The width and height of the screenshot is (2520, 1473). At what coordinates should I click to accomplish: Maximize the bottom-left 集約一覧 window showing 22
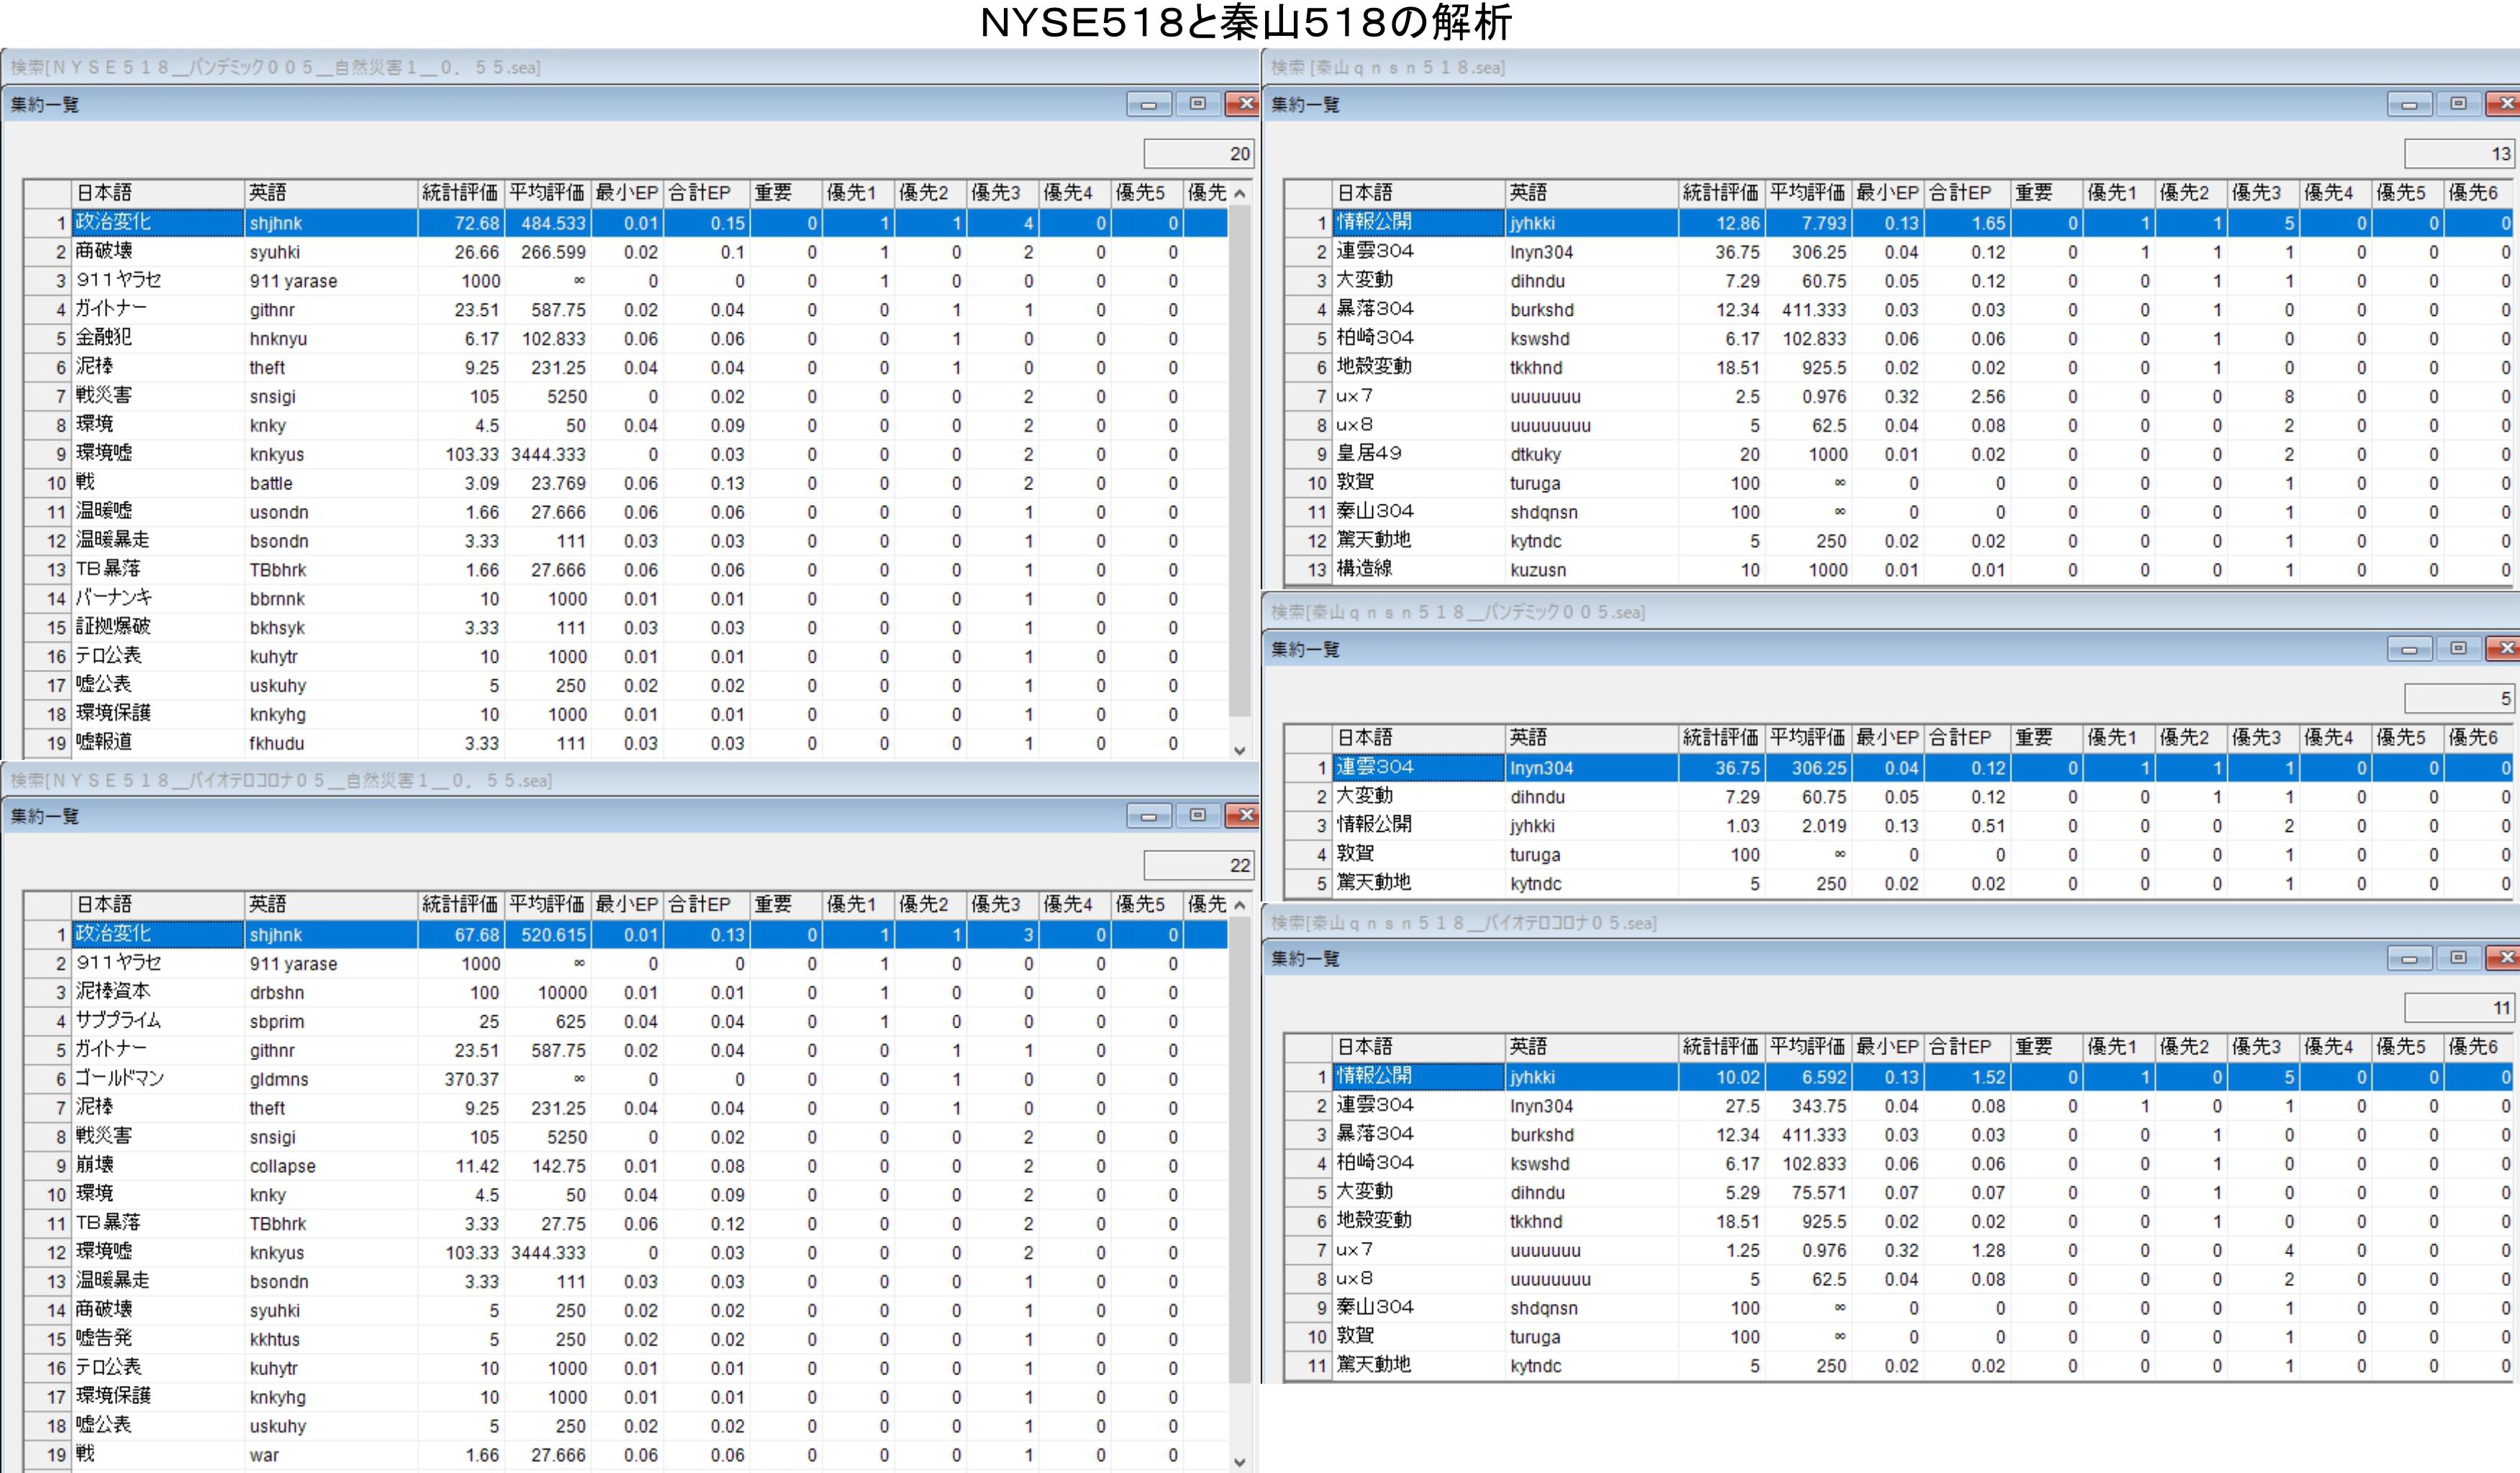[1197, 815]
